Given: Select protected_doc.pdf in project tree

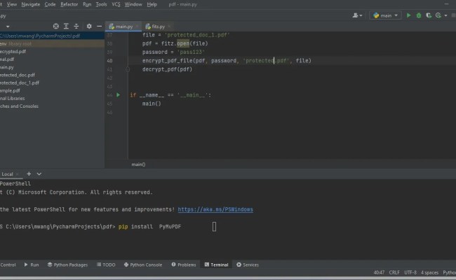Looking at the screenshot, I should (18, 75).
